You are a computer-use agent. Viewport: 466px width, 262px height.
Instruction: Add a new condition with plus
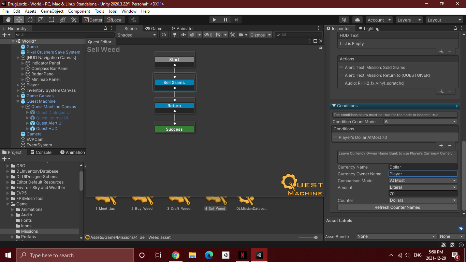point(441,145)
